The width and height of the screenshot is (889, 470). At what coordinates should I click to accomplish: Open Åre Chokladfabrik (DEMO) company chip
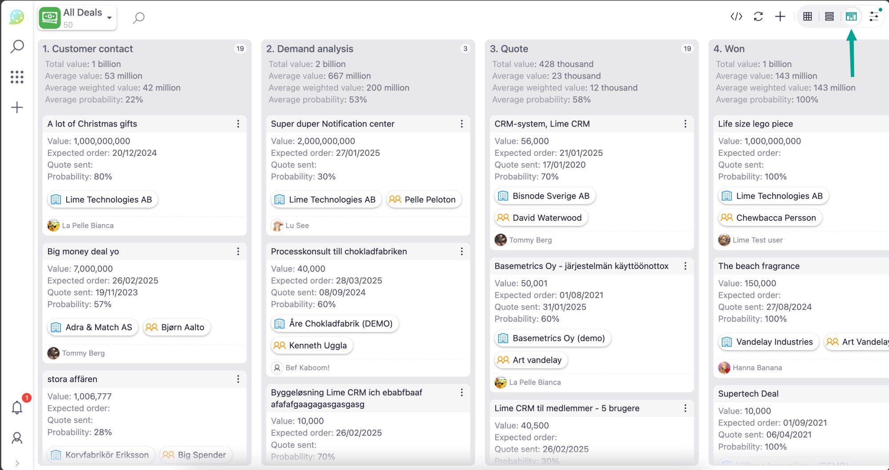pyautogui.click(x=335, y=324)
